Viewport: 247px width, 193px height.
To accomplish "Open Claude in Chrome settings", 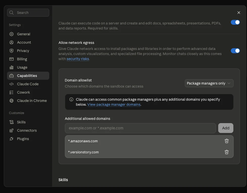I will (28, 101).
